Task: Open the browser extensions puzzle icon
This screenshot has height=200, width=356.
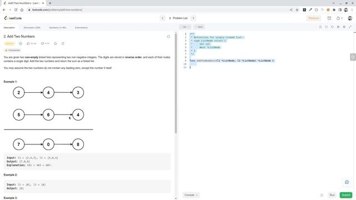Action: [334, 10]
